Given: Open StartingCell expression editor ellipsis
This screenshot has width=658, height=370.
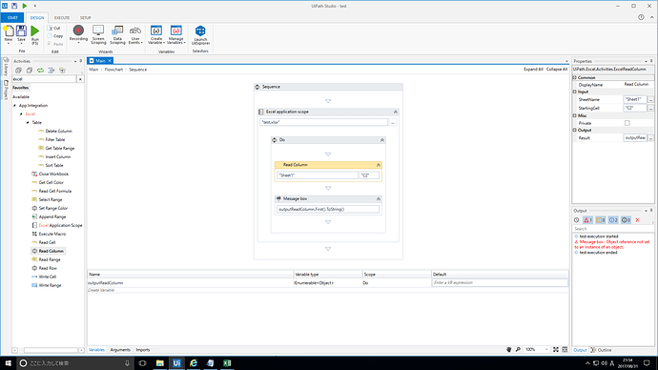Looking at the screenshot, I should click(x=651, y=108).
